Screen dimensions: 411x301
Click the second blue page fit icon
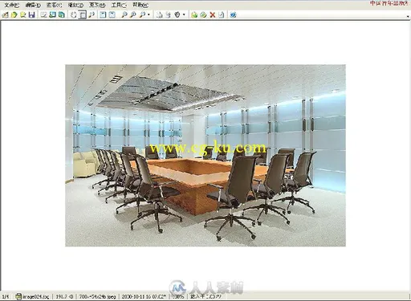(112, 15)
